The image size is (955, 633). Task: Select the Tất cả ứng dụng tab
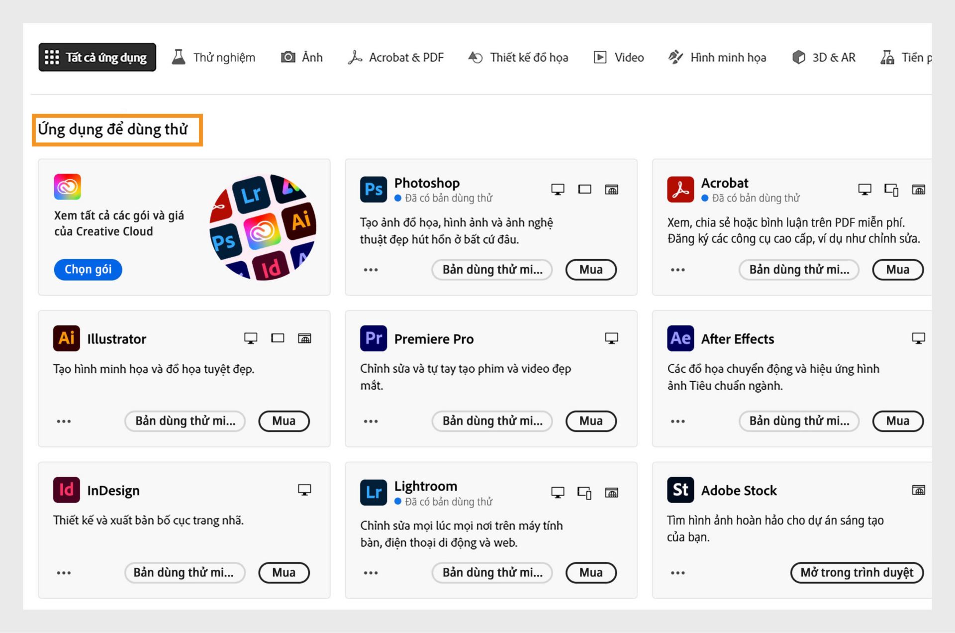point(97,57)
